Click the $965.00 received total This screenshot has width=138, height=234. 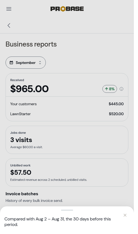click(30, 89)
